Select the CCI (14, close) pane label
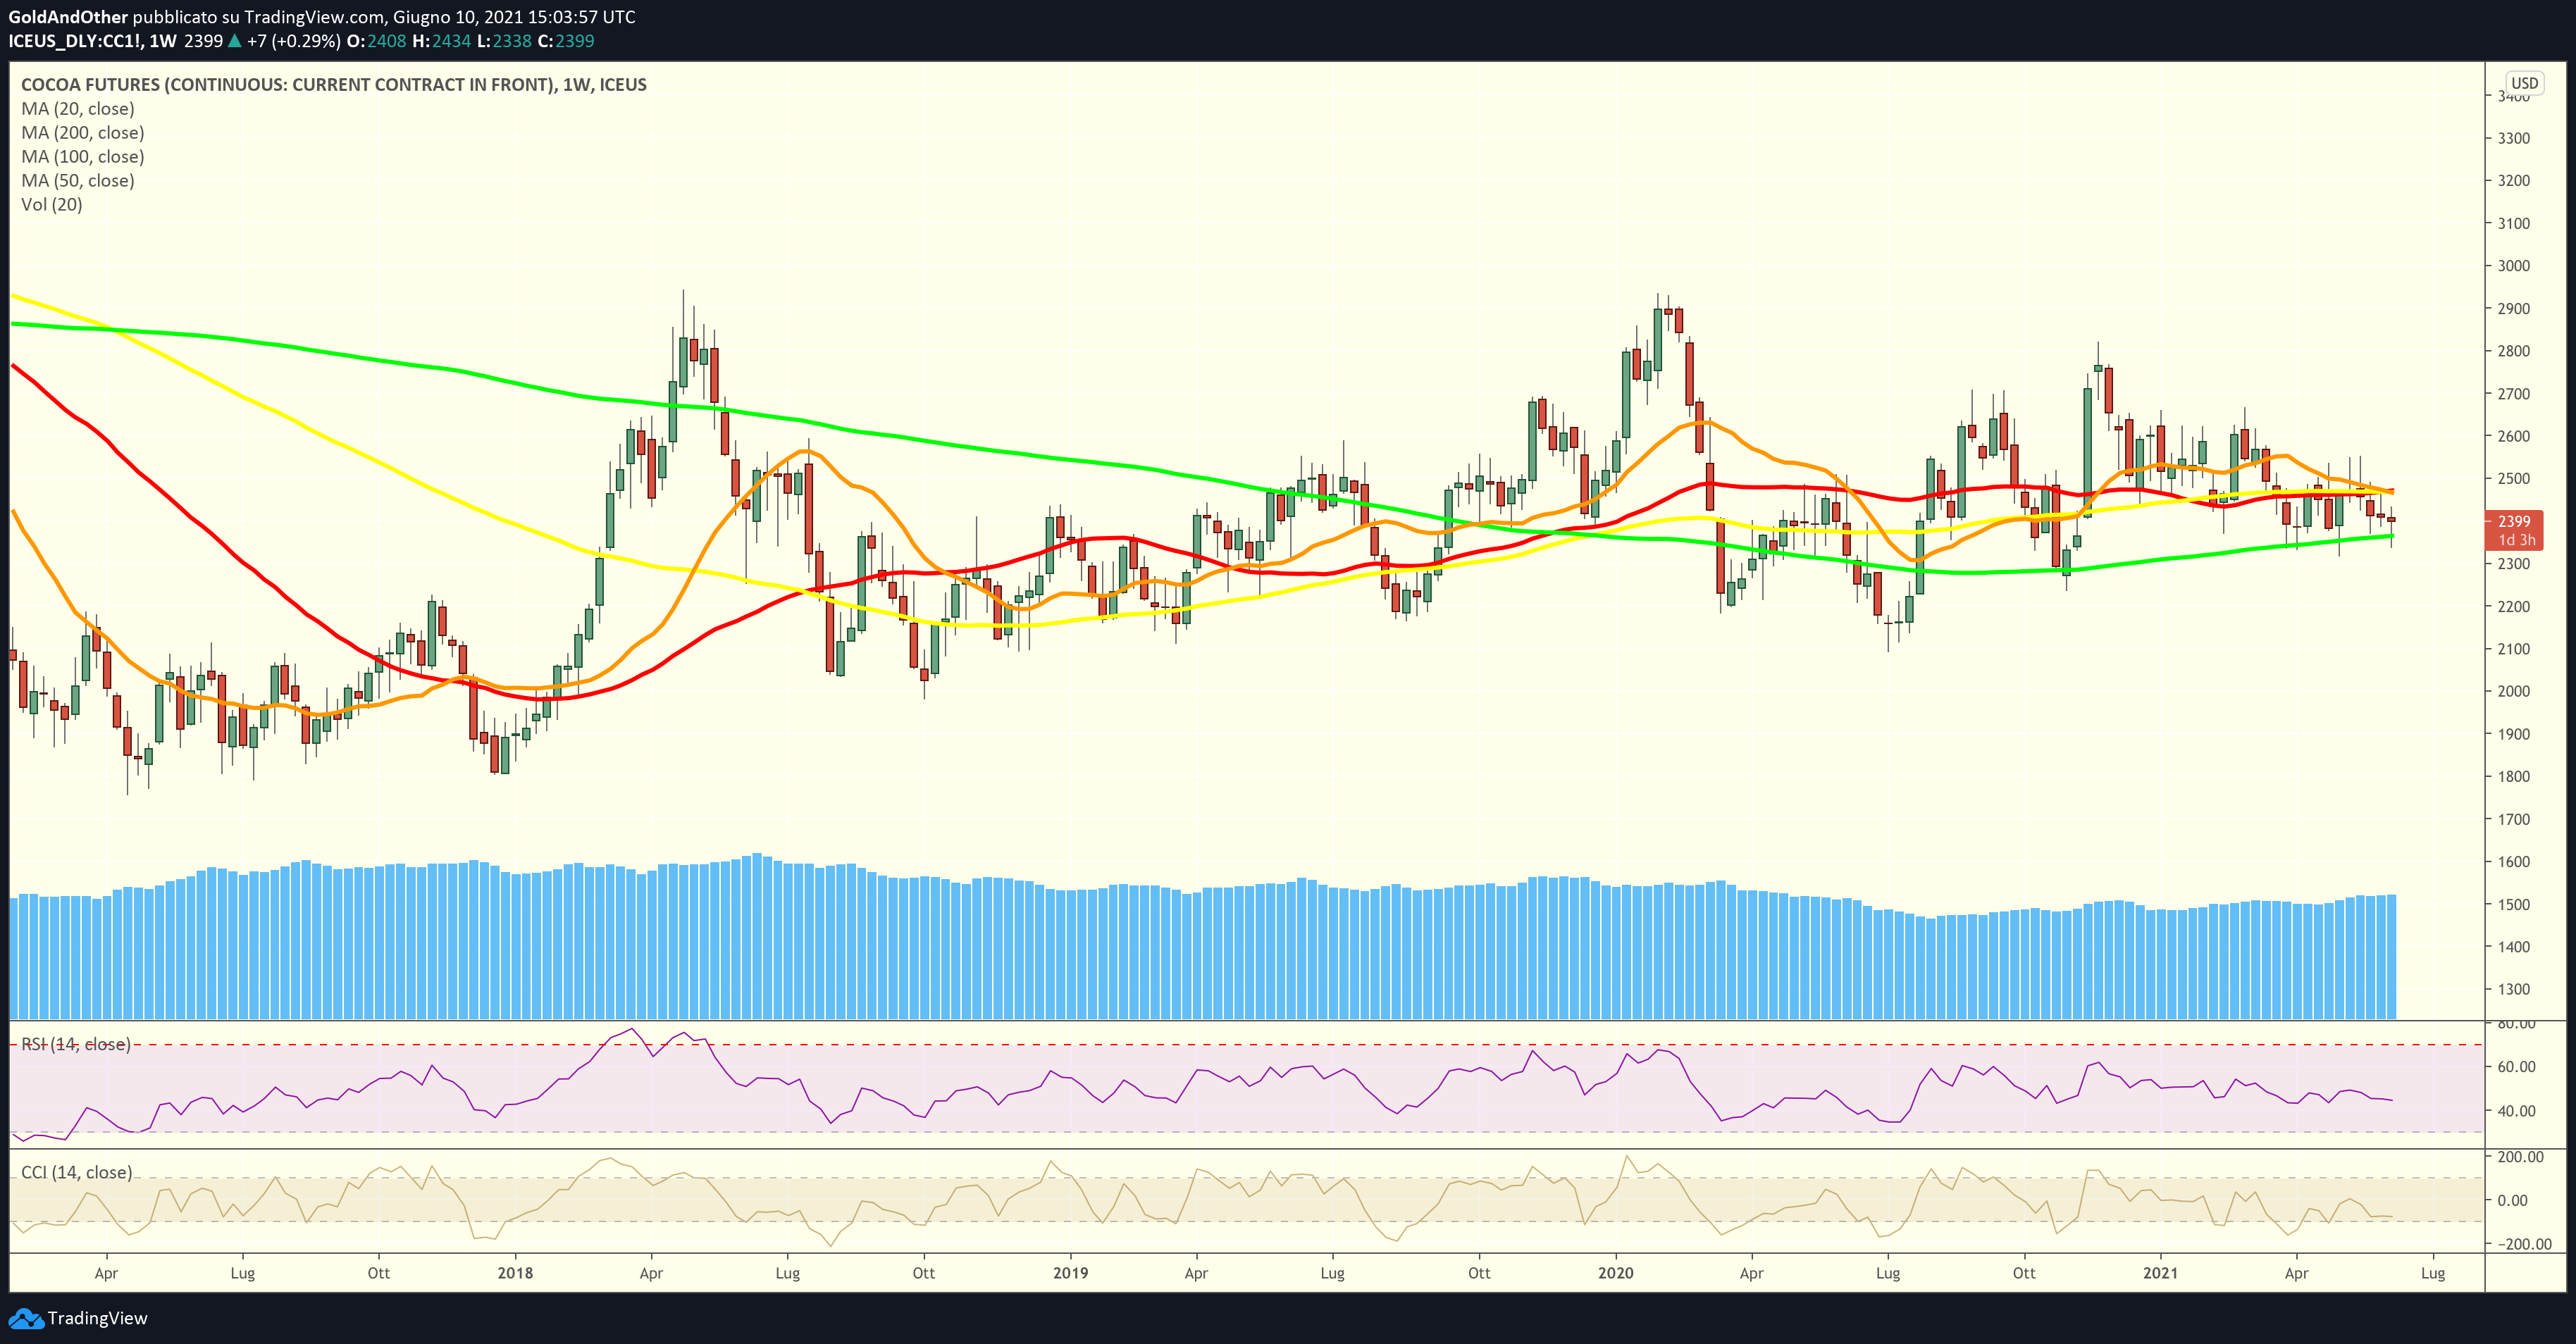This screenshot has width=2576, height=1344. click(76, 1172)
